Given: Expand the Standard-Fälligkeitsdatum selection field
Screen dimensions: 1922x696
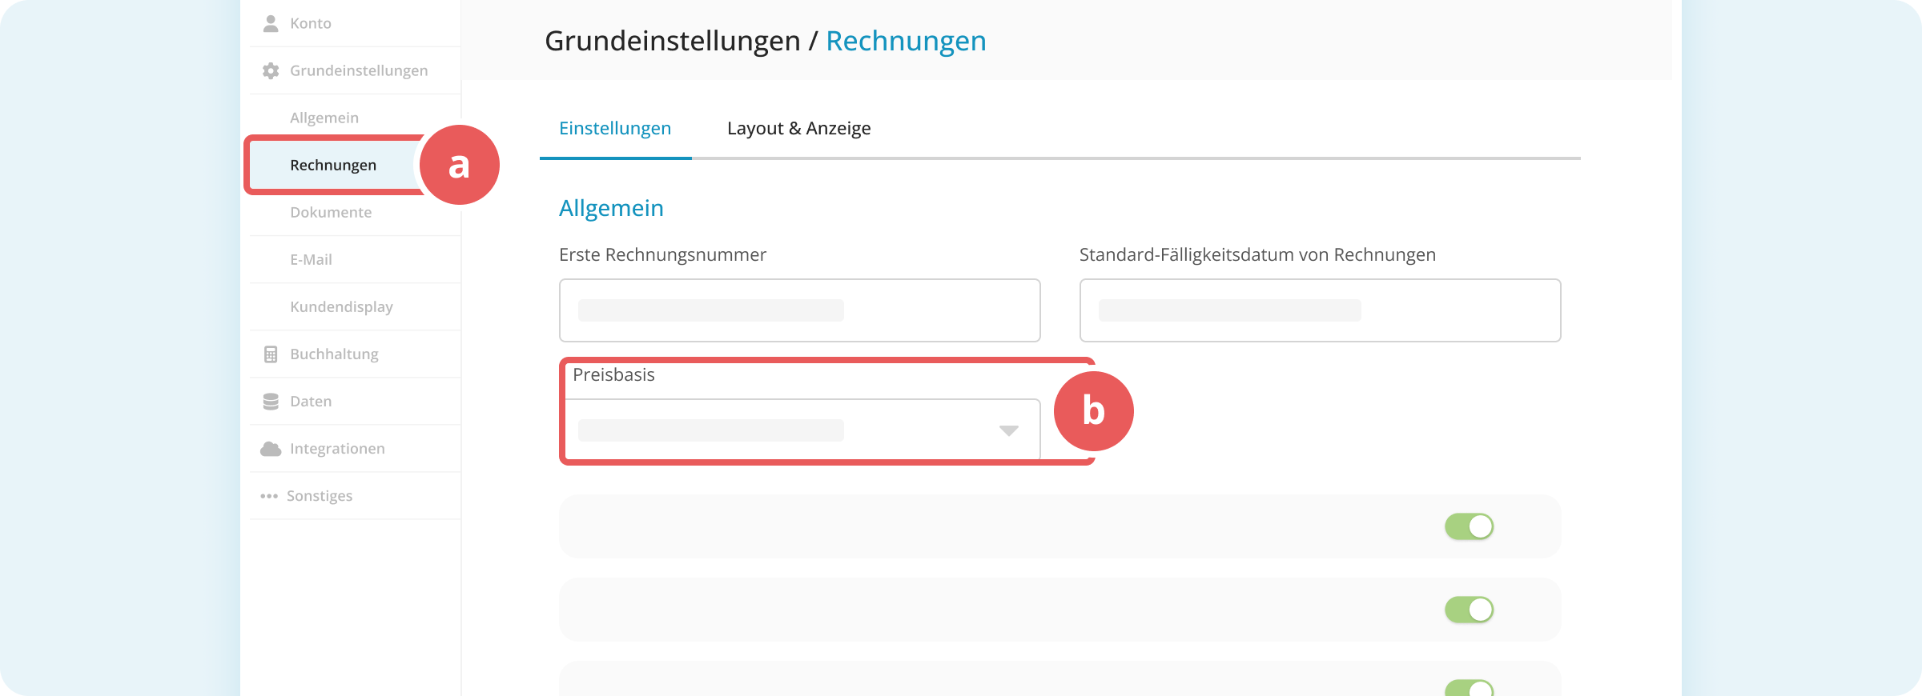Looking at the screenshot, I should pos(1320,310).
